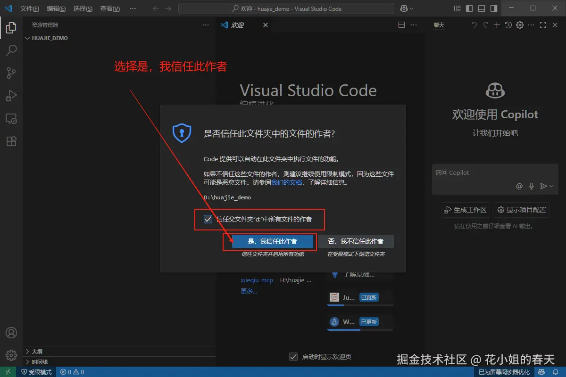Send the Copilot chat message
566x377 pixels.
(543, 186)
